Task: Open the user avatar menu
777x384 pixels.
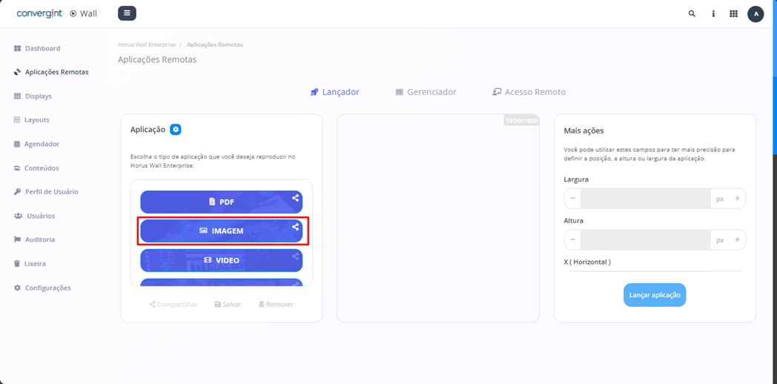Action: click(x=755, y=14)
